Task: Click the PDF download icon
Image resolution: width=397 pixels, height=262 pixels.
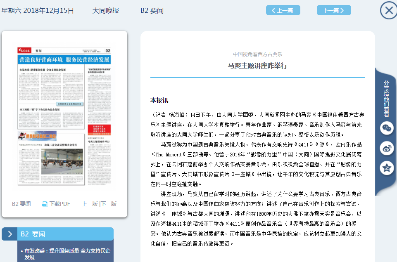Action: 45,204
